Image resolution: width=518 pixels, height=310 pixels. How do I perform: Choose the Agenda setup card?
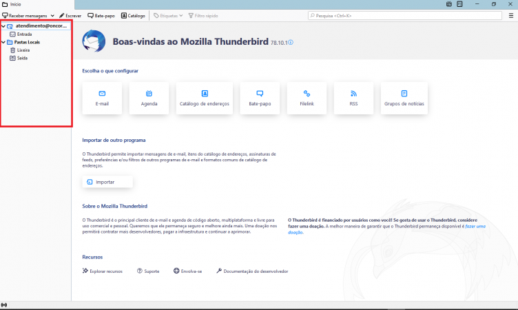coord(149,98)
